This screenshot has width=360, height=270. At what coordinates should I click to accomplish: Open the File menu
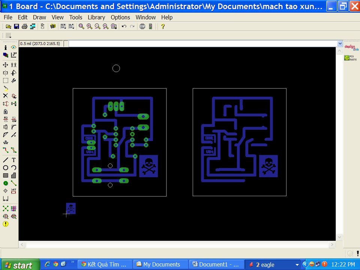click(8, 18)
